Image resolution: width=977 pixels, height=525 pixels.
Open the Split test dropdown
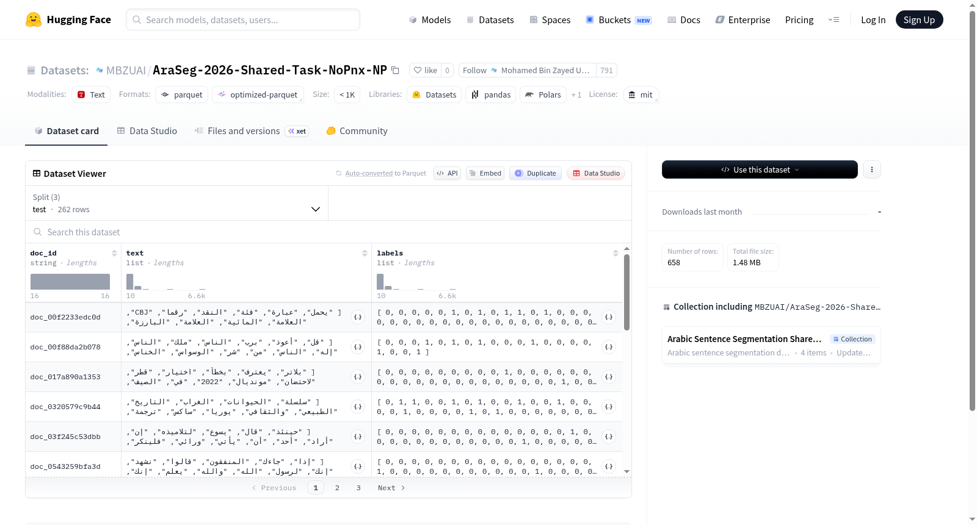[176, 203]
